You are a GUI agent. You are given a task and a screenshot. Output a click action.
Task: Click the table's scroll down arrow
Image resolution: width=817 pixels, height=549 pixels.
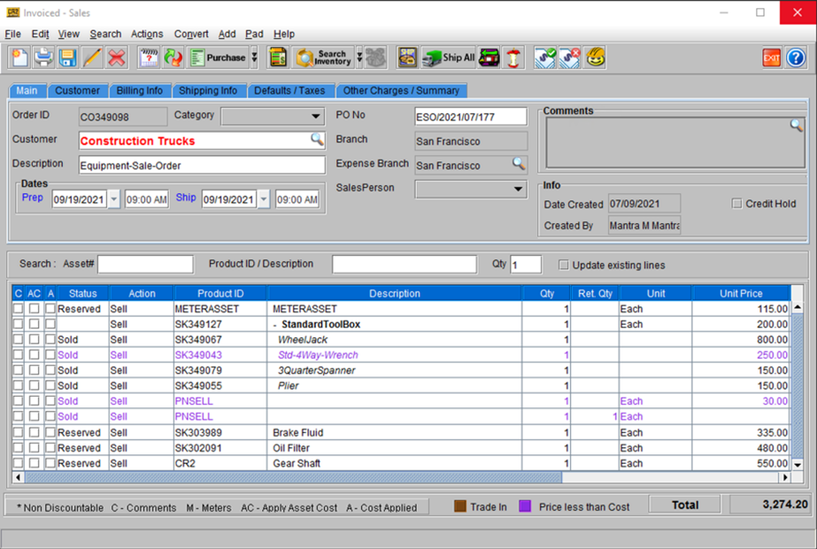798,464
